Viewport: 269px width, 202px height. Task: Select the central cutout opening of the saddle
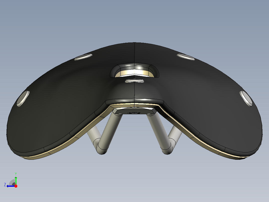point(134,71)
